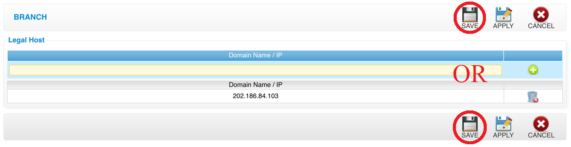The image size is (571, 147).
Task: Click the APPLY icon in the top bar
Action: coord(503,15)
